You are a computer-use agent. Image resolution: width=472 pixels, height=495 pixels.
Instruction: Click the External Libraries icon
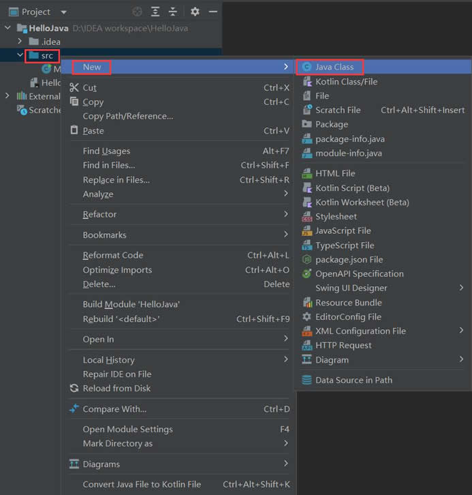click(22, 95)
